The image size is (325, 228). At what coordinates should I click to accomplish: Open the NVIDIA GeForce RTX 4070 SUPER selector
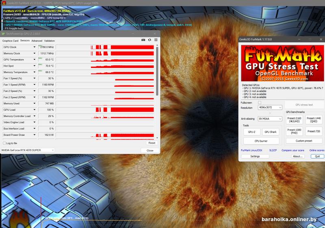(x=28, y=150)
